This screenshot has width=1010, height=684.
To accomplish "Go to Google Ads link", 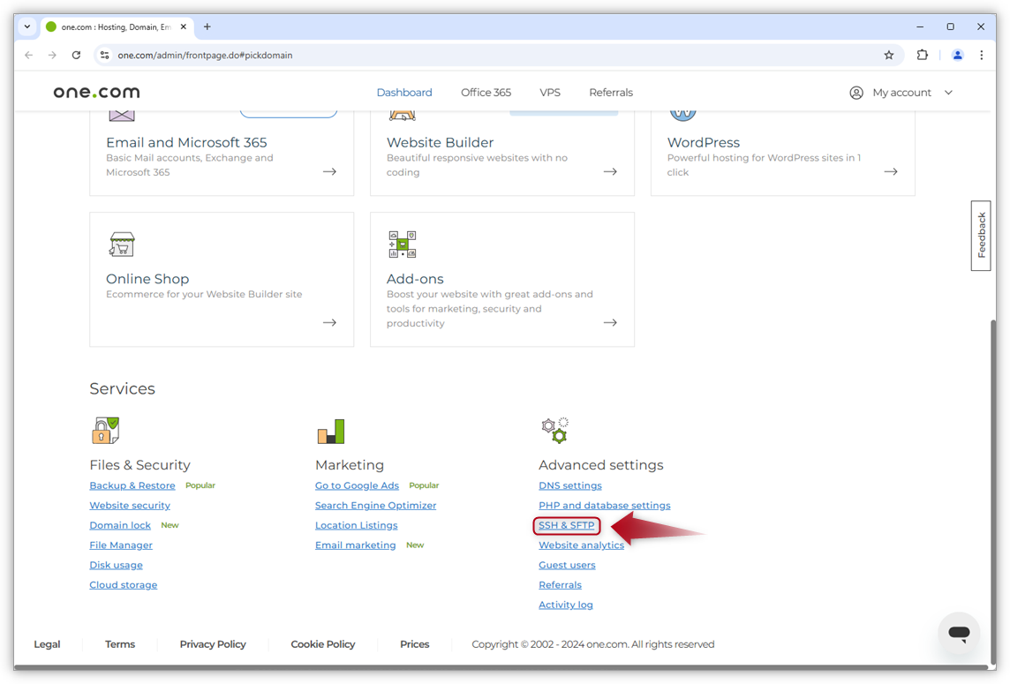I will tap(357, 485).
